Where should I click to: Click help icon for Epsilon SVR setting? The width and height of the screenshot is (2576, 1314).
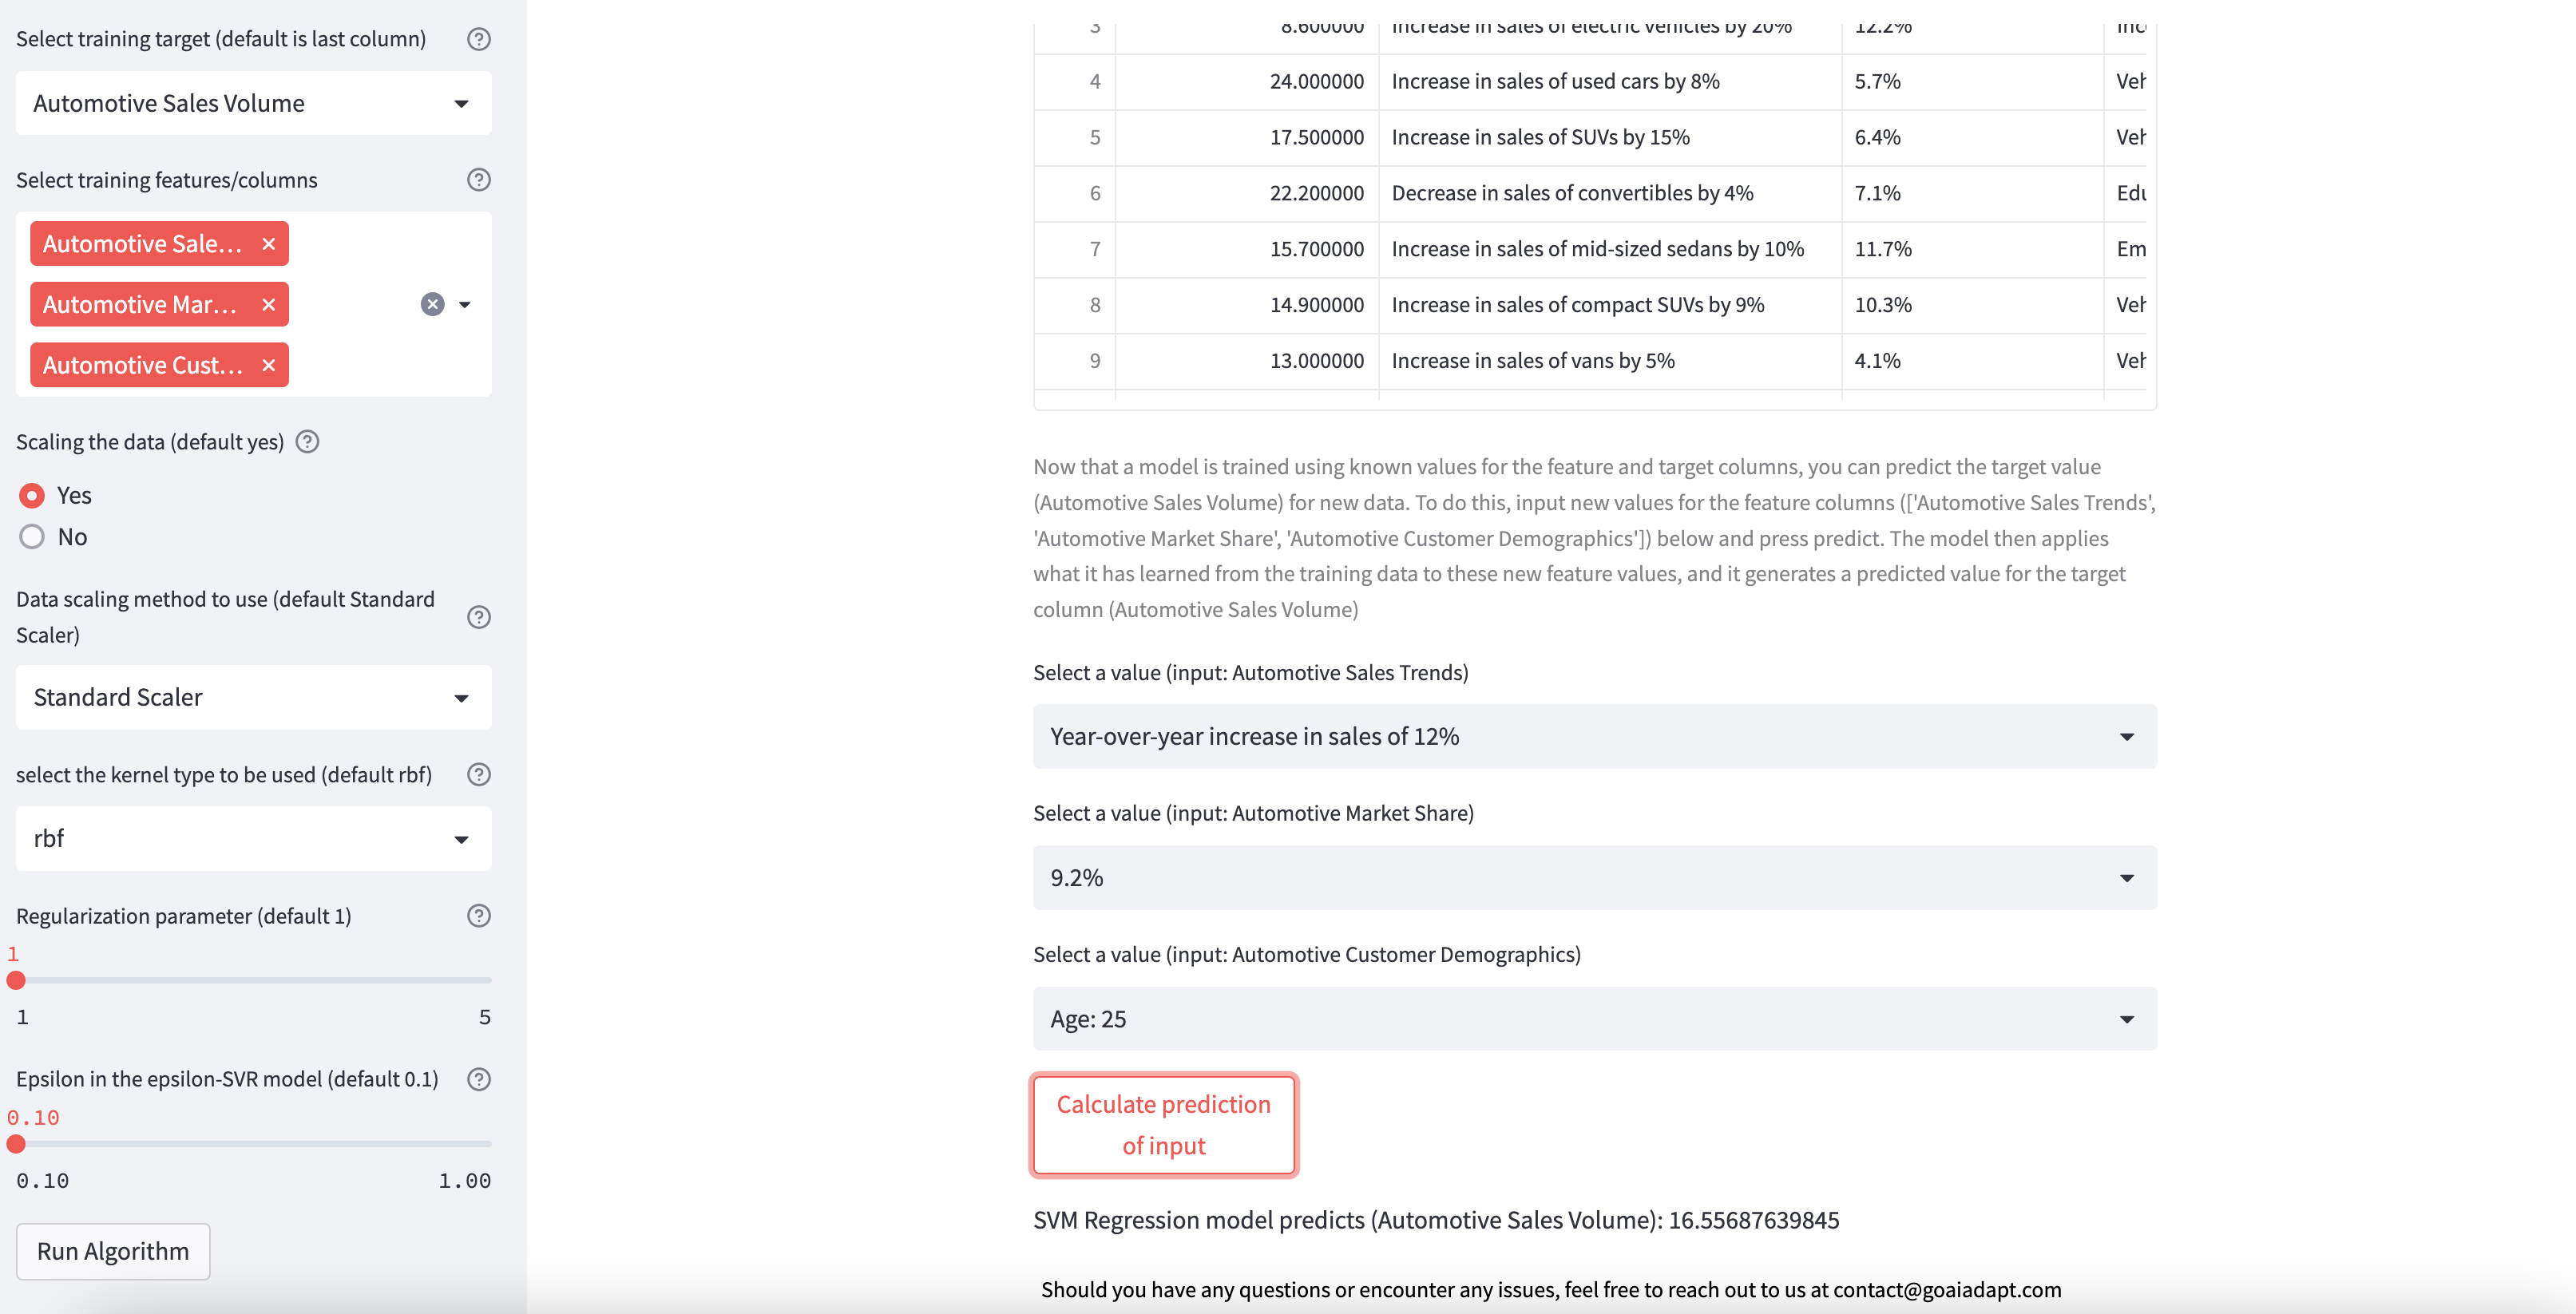coord(479,1079)
